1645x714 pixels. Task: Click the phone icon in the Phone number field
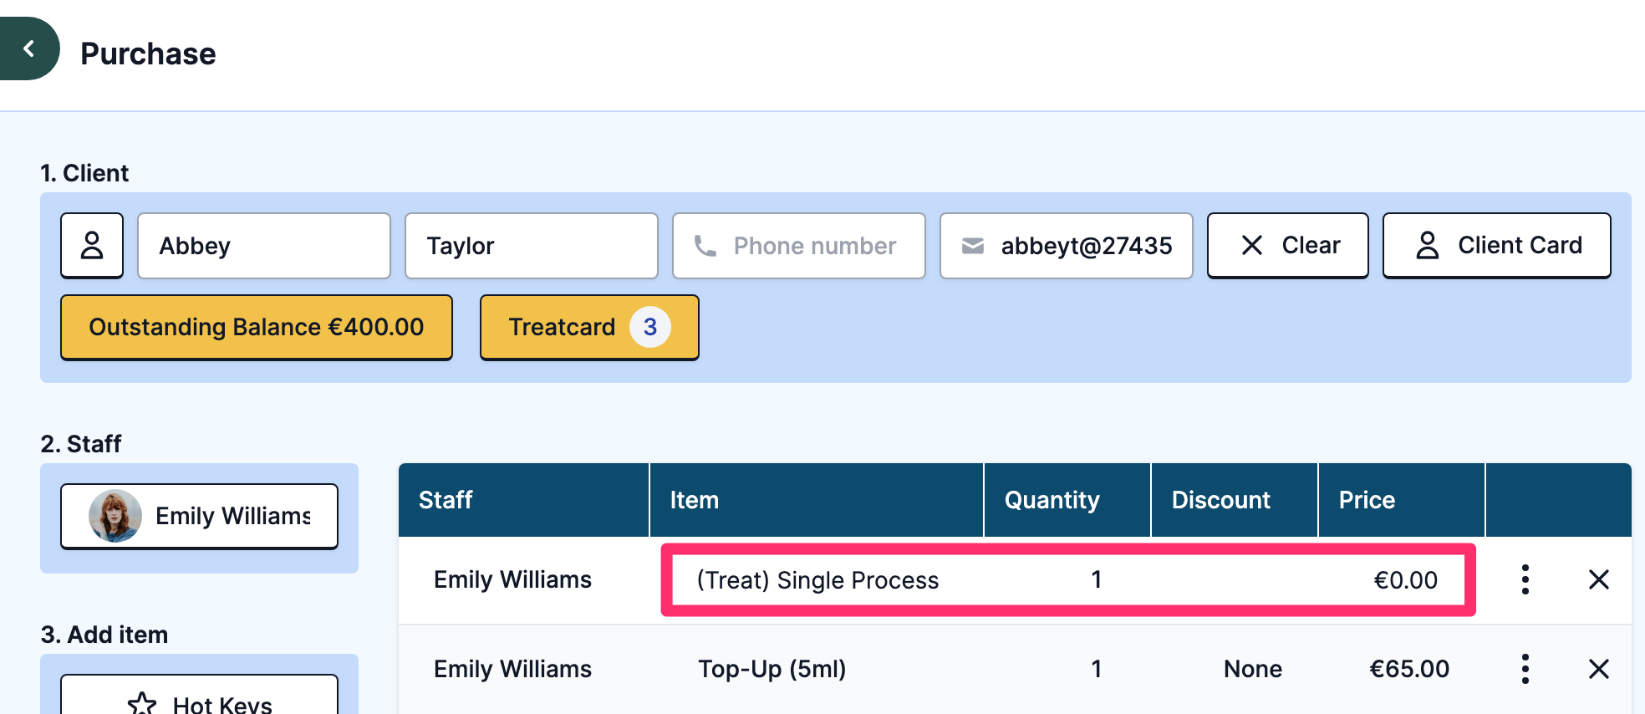tap(705, 246)
